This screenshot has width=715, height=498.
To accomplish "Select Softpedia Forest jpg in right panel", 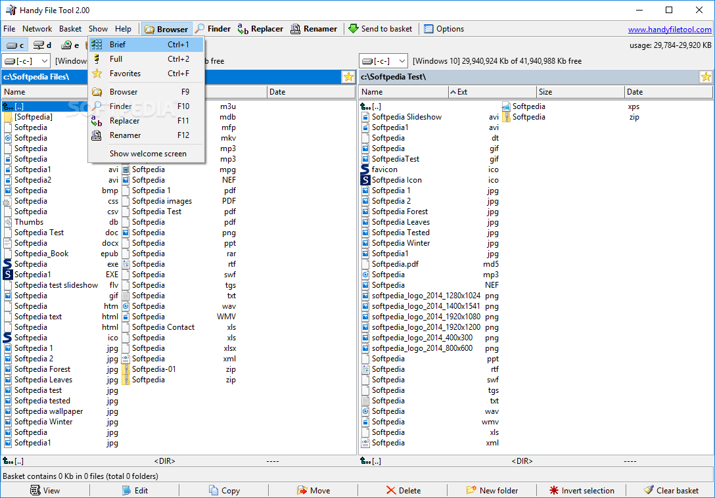I will tap(430, 211).
